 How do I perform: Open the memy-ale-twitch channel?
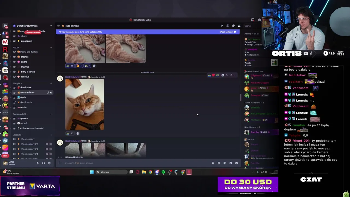[32, 52]
